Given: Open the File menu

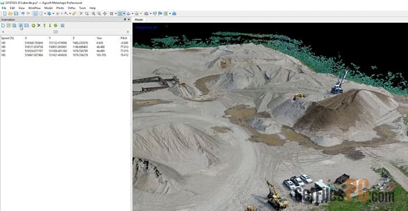Looking at the screenshot, I should click(x=4, y=8).
